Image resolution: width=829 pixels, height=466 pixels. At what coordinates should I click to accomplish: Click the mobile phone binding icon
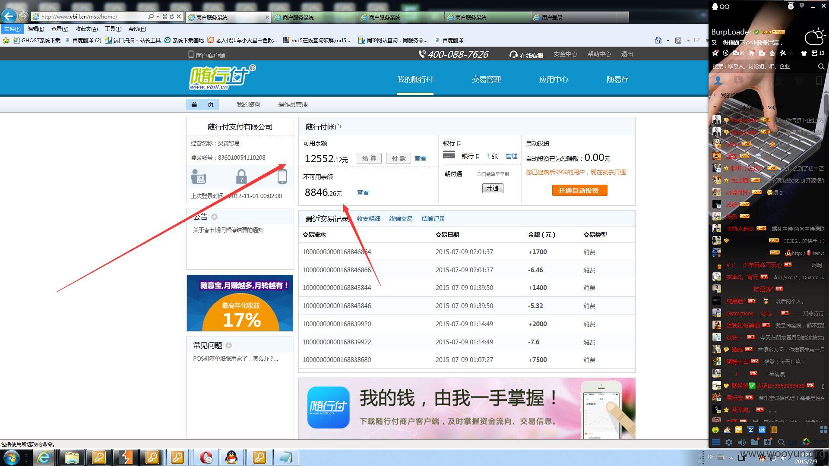(282, 176)
